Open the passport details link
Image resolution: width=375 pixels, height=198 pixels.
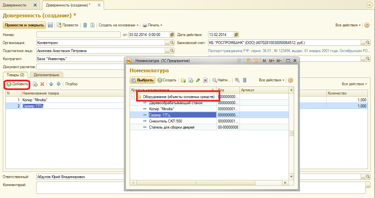[289, 51]
